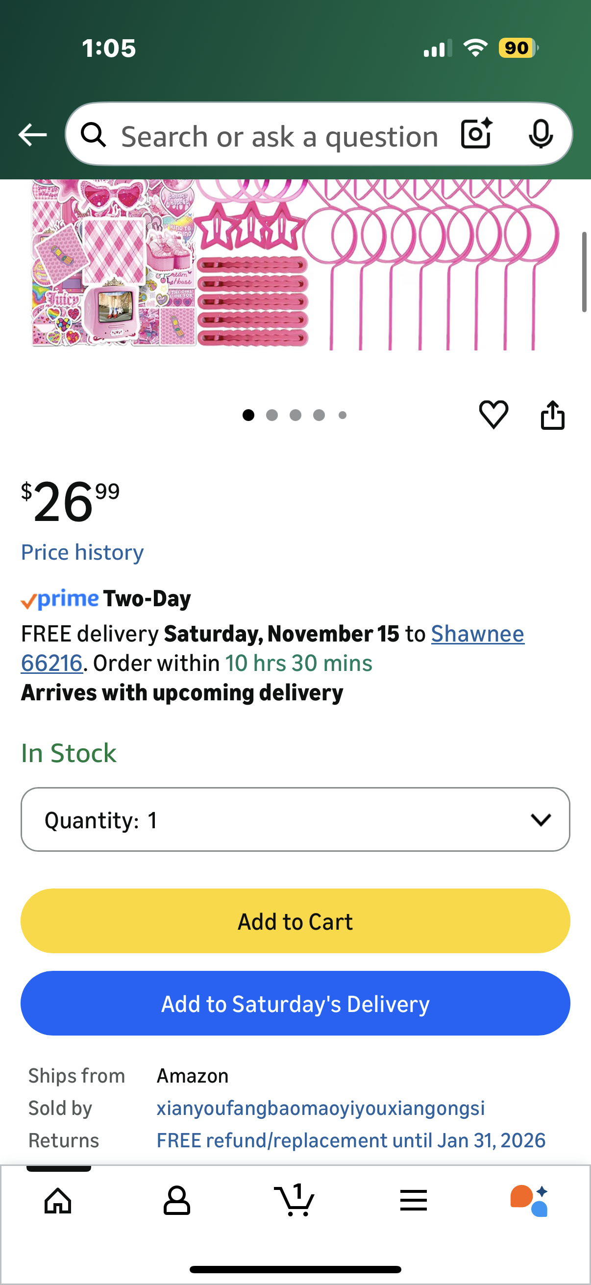The width and height of the screenshot is (591, 1285).
Task: Click the Quantity dropdown chevron arrow
Action: [x=541, y=819]
